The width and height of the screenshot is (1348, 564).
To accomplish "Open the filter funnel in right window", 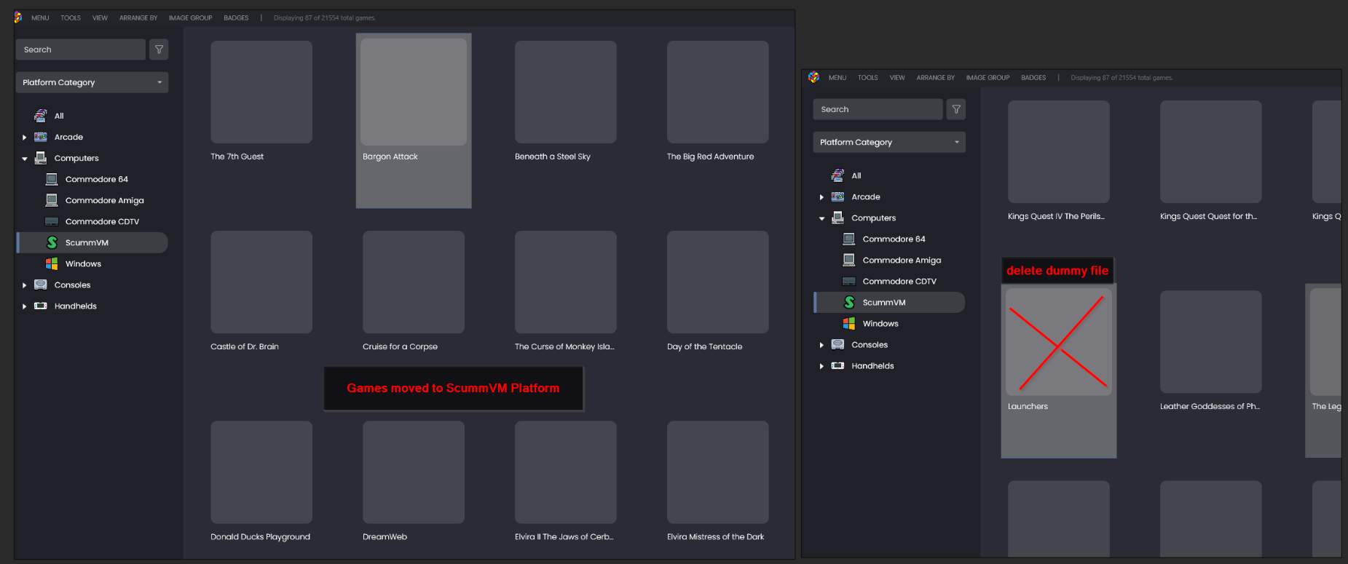I will [956, 109].
